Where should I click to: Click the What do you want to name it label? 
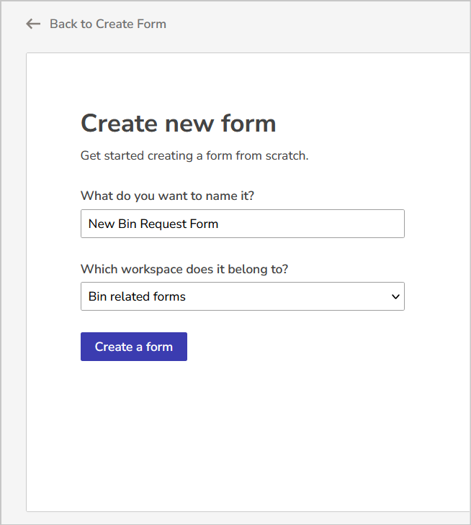tap(167, 196)
